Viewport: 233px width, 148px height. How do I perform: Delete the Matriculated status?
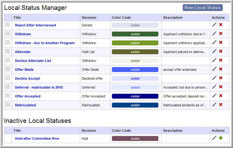tap(221, 105)
